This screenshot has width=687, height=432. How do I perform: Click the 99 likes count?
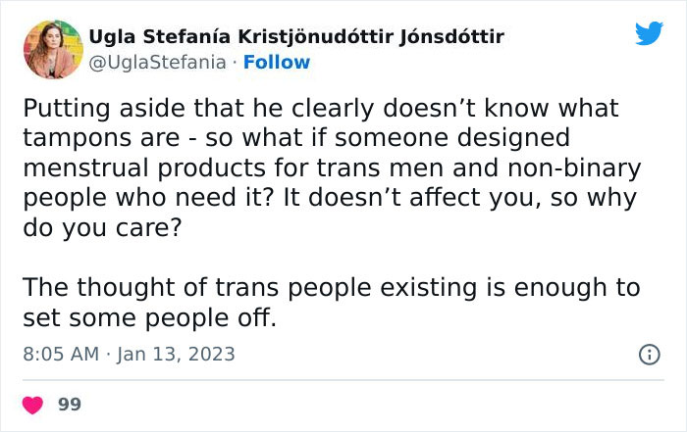coord(70,404)
